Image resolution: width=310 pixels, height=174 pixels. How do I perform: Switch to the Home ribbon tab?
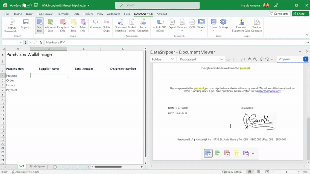pyautogui.click(x=18, y=14)
